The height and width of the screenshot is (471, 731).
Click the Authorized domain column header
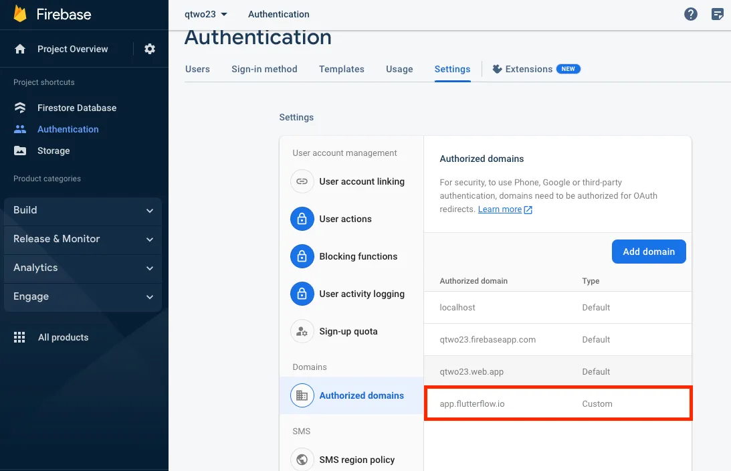[474, 281]
